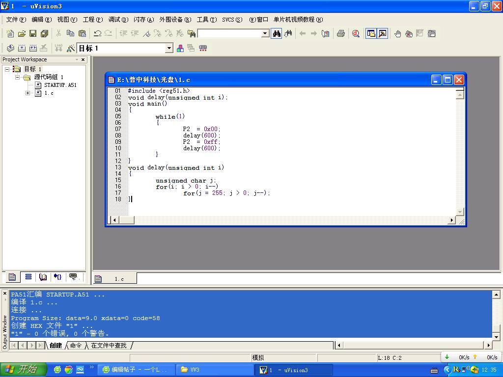Switch to Regs tab in workspace panel
This screenshot has width=503, height=377.
28,277
